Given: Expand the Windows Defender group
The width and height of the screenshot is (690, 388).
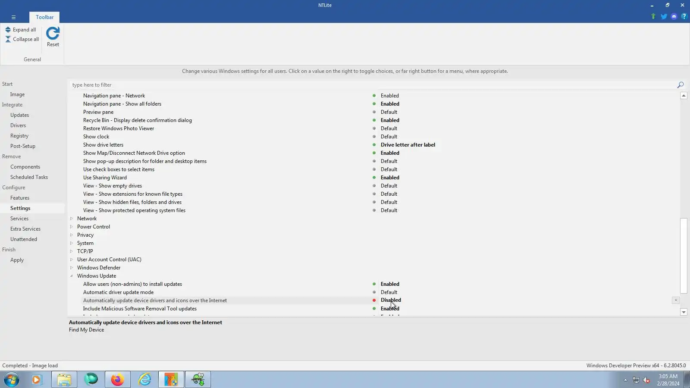Looking at the screenshot, I should [72, 268].
